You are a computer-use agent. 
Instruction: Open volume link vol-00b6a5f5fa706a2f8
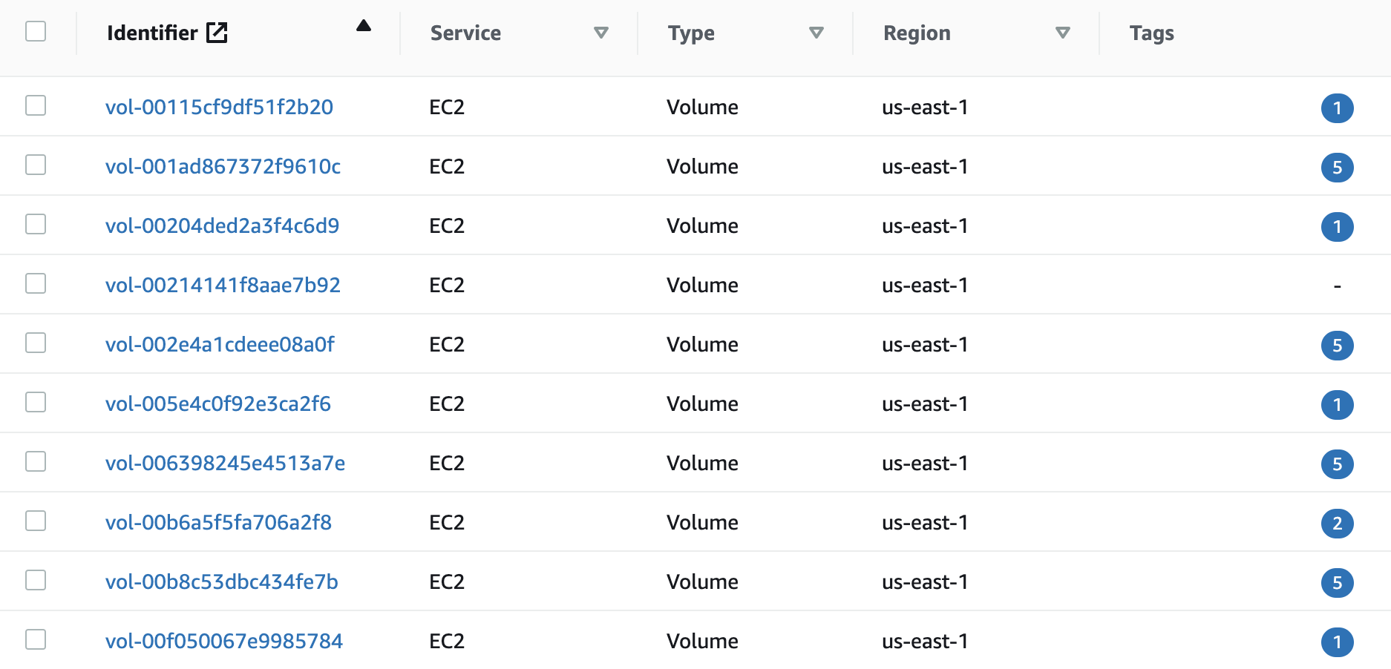coord(218,522)
